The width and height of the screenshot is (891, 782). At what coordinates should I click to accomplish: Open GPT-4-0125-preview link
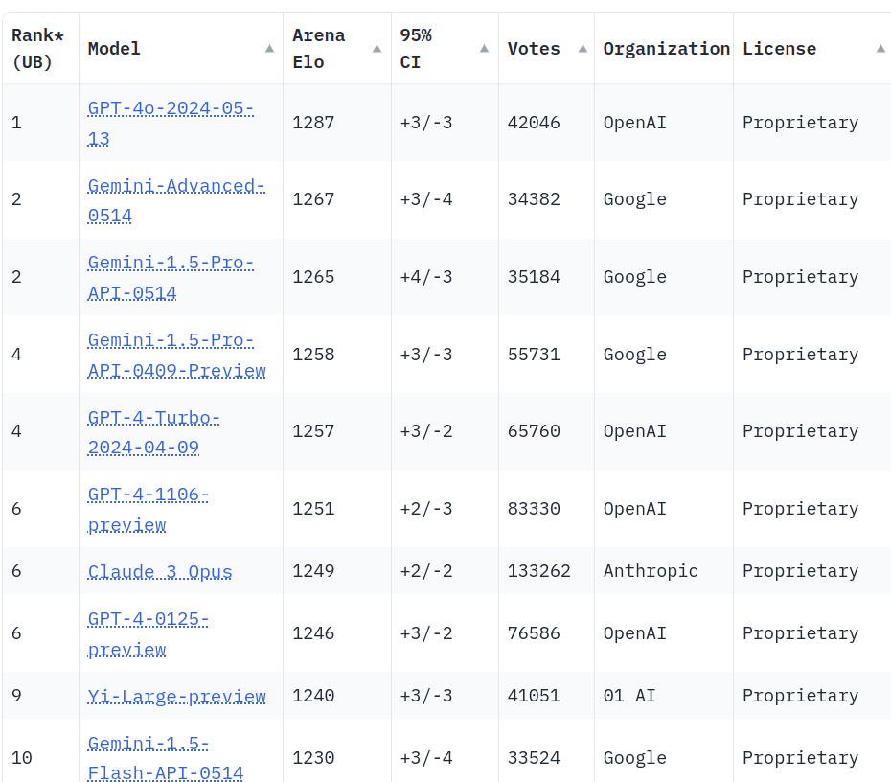(148, 633)
